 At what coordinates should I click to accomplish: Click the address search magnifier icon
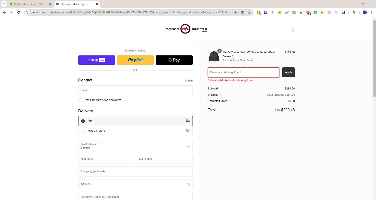point(188,184)
